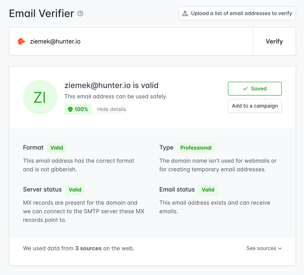Open the Email Verifier help icon

pos(80,13)
